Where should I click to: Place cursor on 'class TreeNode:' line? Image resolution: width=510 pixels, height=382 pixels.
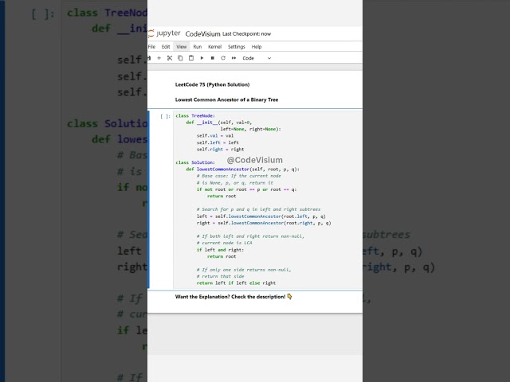(x=195, y=115)
